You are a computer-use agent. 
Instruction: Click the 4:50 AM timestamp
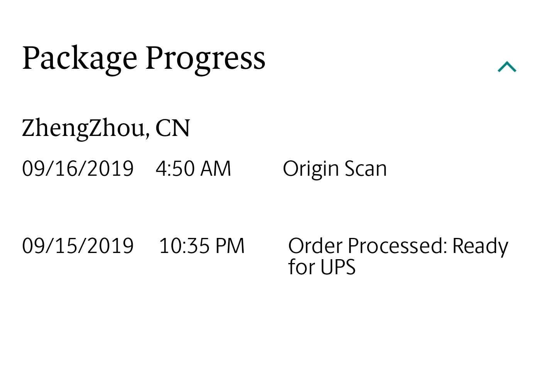(193, 169)
